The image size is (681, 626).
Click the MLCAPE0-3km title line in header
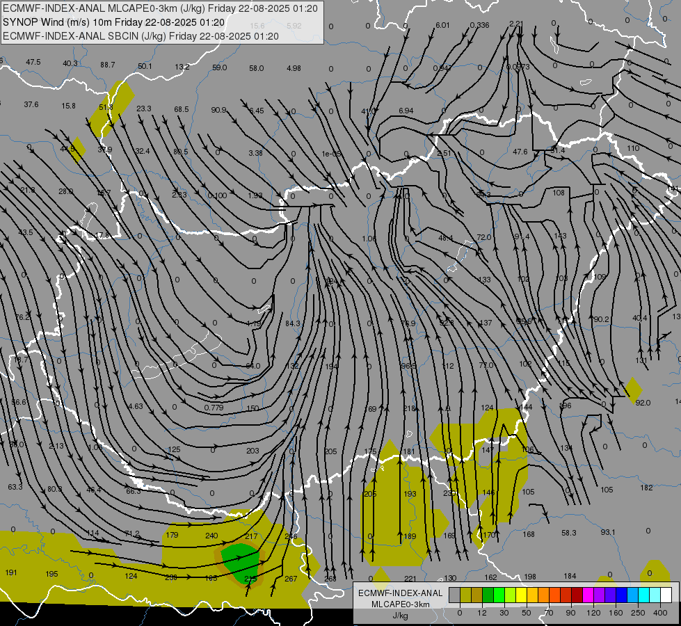coord(160,8)
